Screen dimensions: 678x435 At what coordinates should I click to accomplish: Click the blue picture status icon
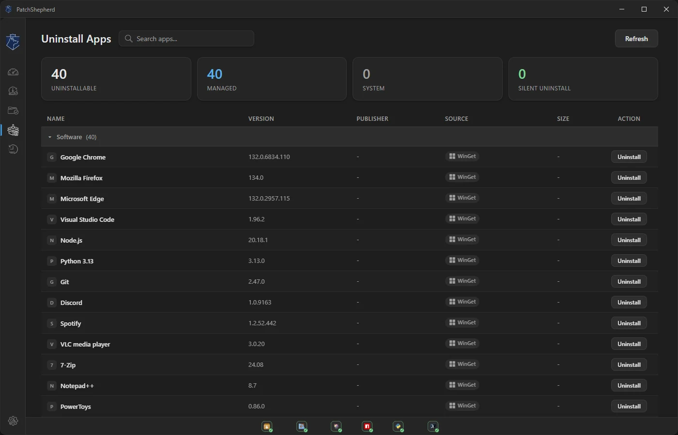(302, 426)
